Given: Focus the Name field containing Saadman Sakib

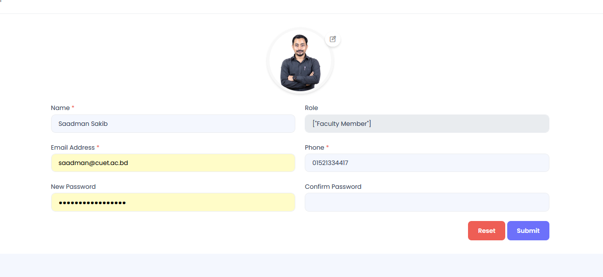Looking at the screenshot, I should [x=173, y=124].
